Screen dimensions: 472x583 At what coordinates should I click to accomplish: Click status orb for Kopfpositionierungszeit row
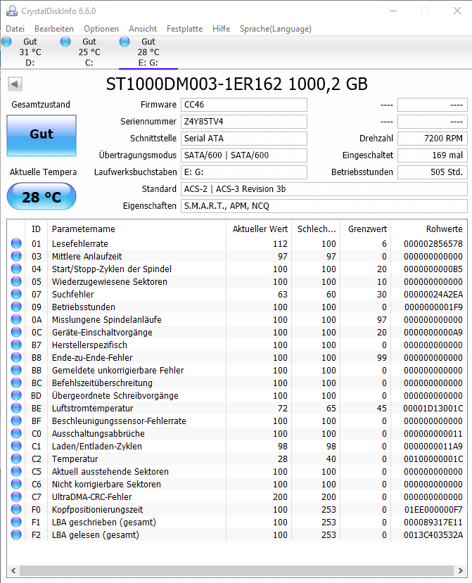pos(16,509)
